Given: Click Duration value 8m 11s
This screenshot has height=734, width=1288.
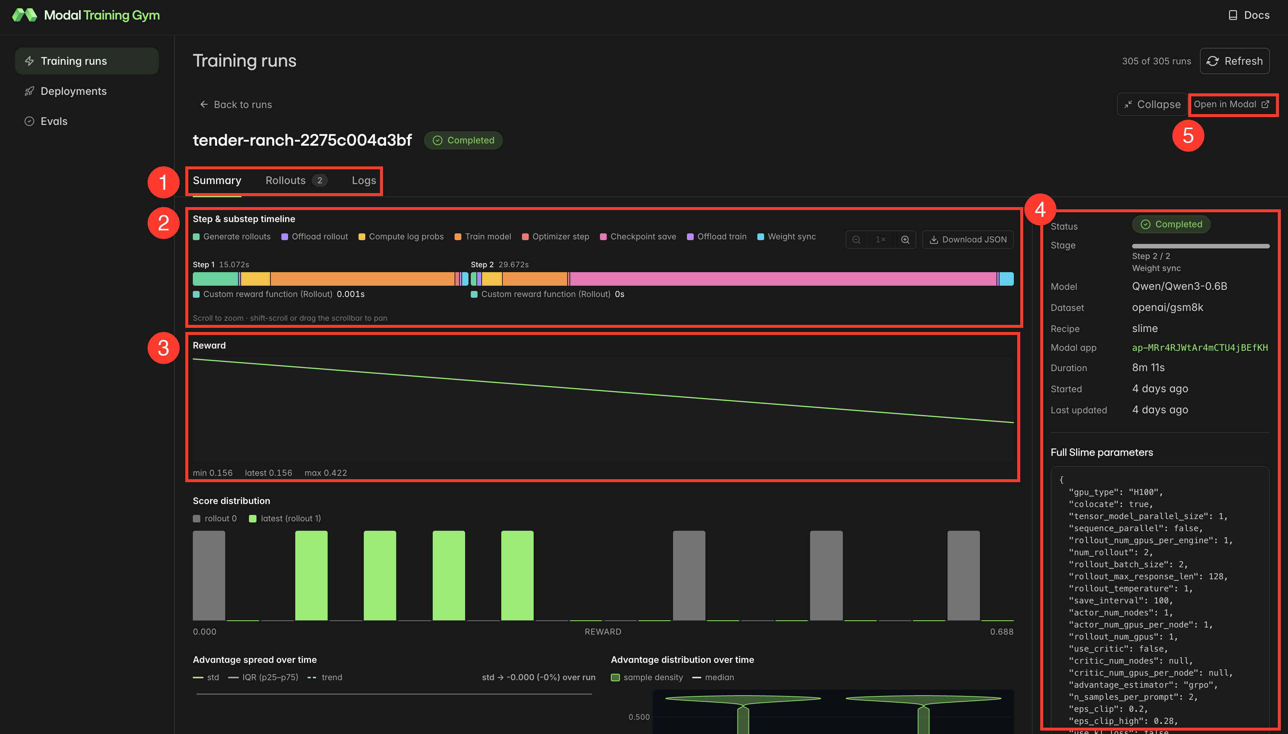Looking at the screenshot, I should 1148,368.
